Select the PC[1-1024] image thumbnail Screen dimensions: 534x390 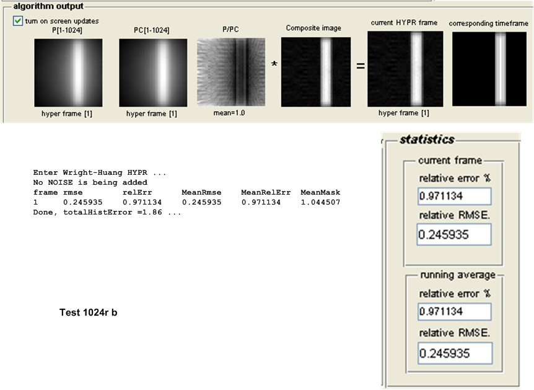(152, 73)
